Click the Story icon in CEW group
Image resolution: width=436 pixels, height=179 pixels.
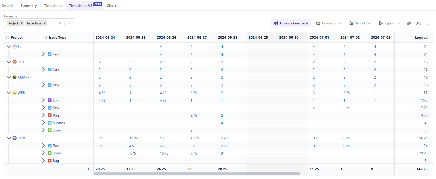50,153
